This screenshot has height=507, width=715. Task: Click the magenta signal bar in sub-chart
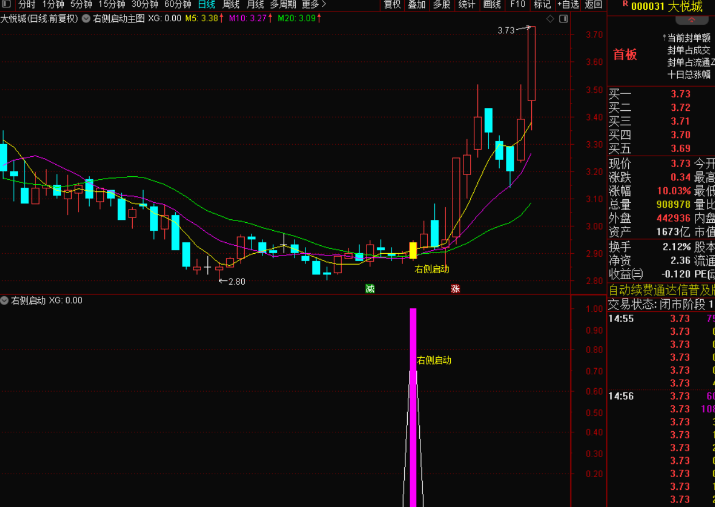point(413,408)
